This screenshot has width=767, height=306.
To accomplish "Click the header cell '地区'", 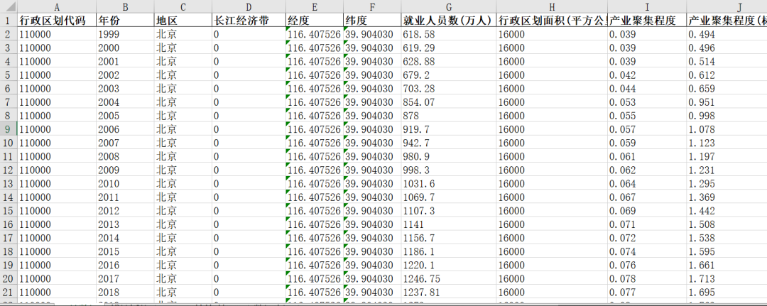I will pyautogui.click(x=183, y=21).
